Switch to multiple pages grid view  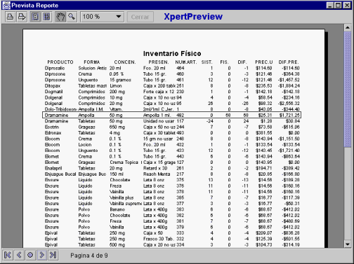coord(47,17)
